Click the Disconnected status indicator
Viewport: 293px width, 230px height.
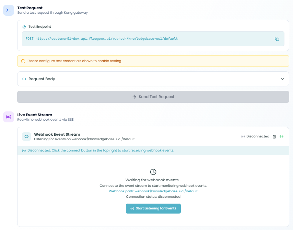click(255, 136)
